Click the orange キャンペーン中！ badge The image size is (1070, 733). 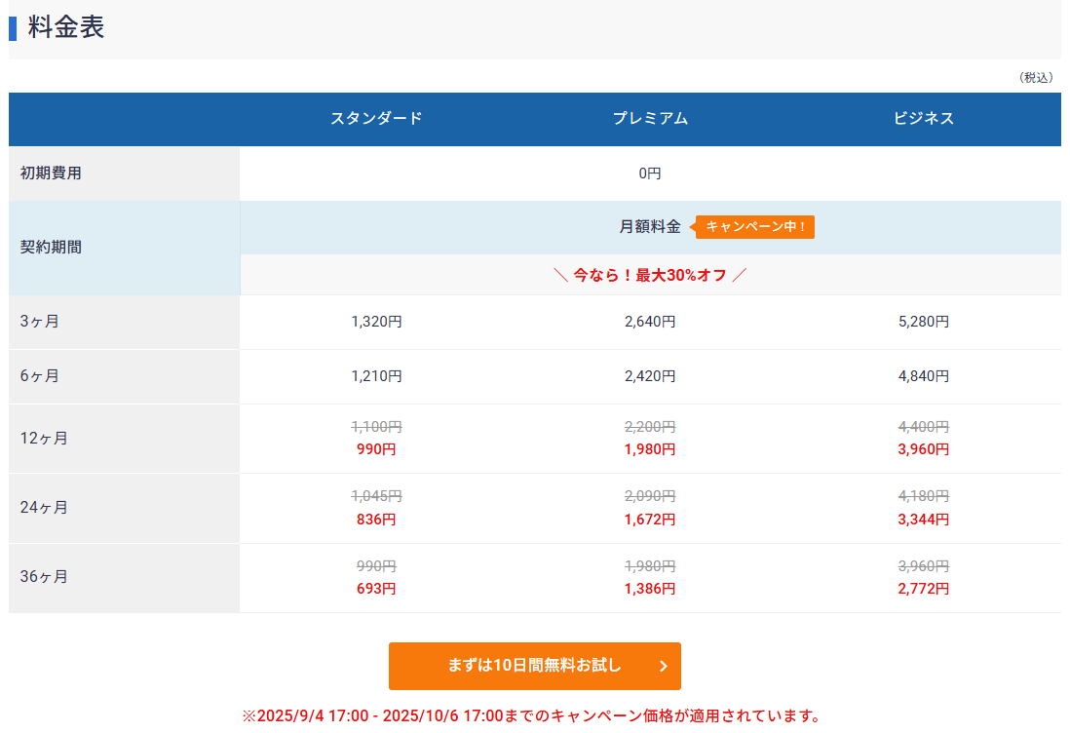755,227
